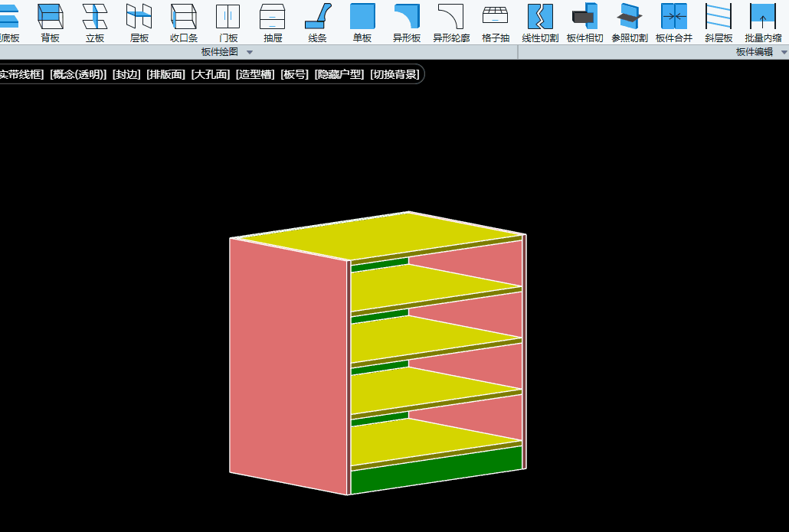
Task: Click the [切换背景] switch background button
Action: click(394, 74)
